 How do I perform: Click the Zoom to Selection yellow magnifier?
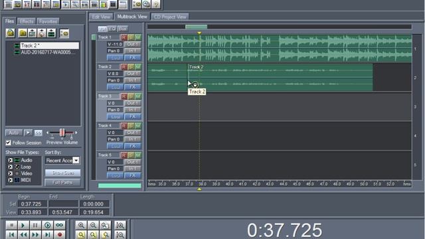coord(81,234)
